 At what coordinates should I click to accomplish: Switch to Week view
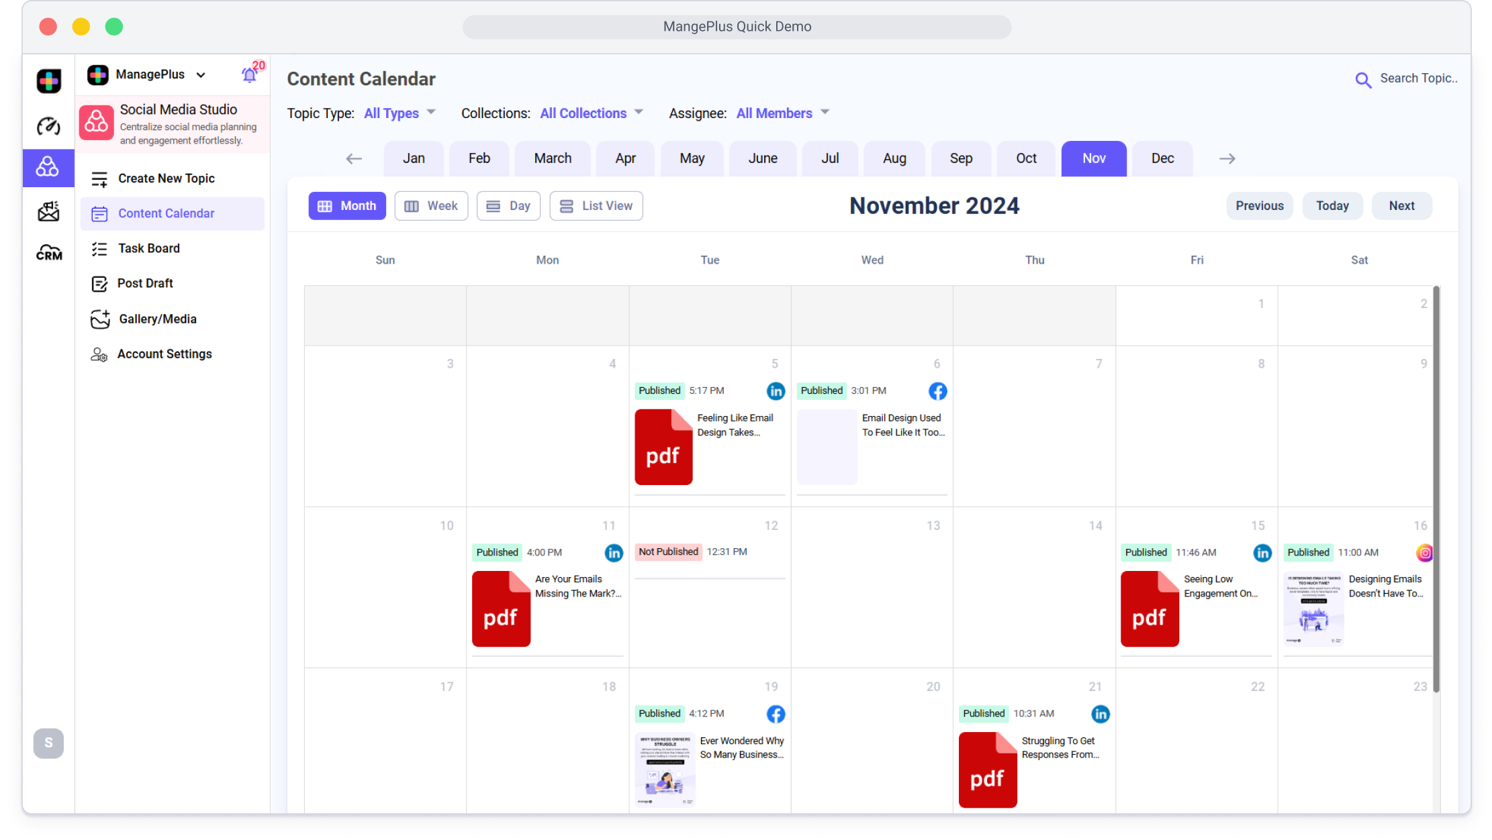tap(431, 206)
